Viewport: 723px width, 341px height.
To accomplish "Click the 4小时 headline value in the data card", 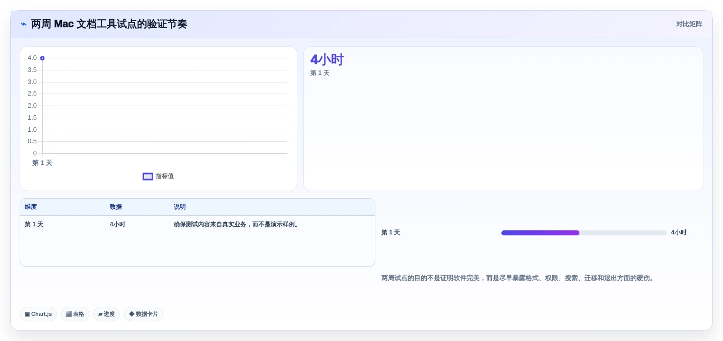I will point(327,60).
